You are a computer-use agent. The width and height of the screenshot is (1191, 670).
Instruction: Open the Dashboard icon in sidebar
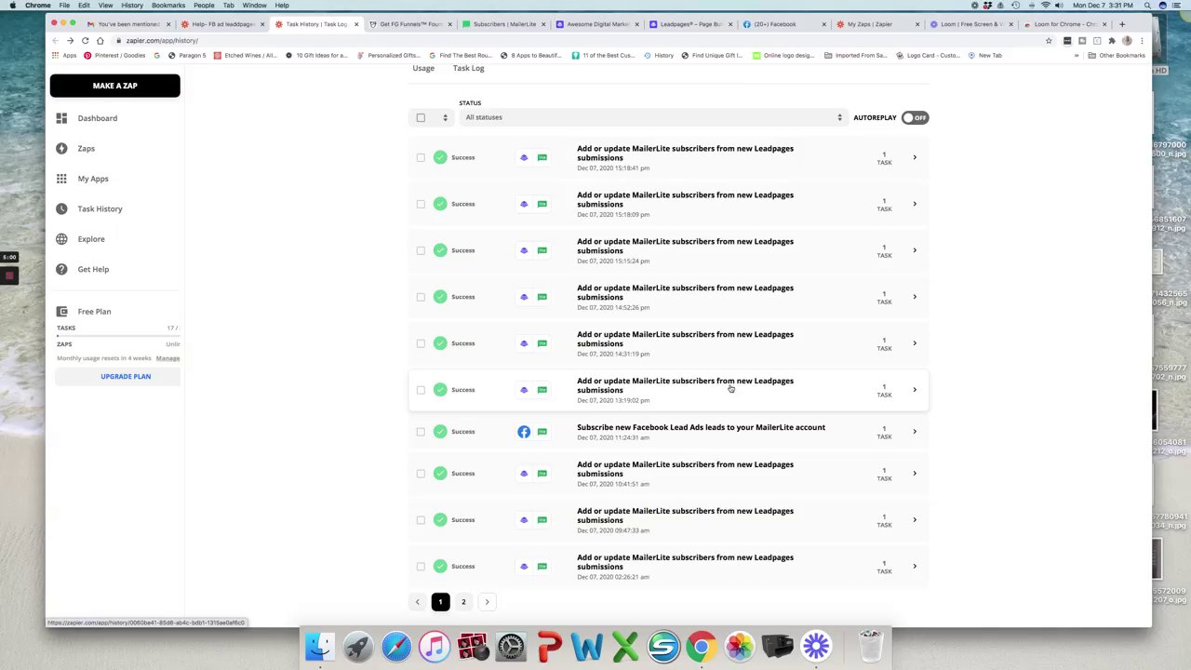pos(61,118)
